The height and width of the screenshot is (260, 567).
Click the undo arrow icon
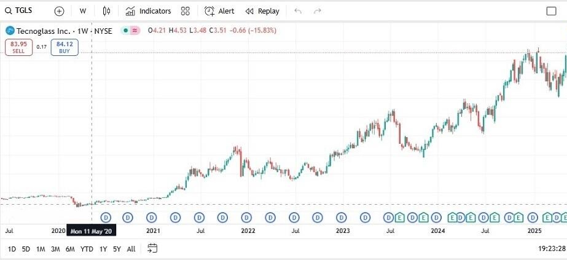click(298, 11)
